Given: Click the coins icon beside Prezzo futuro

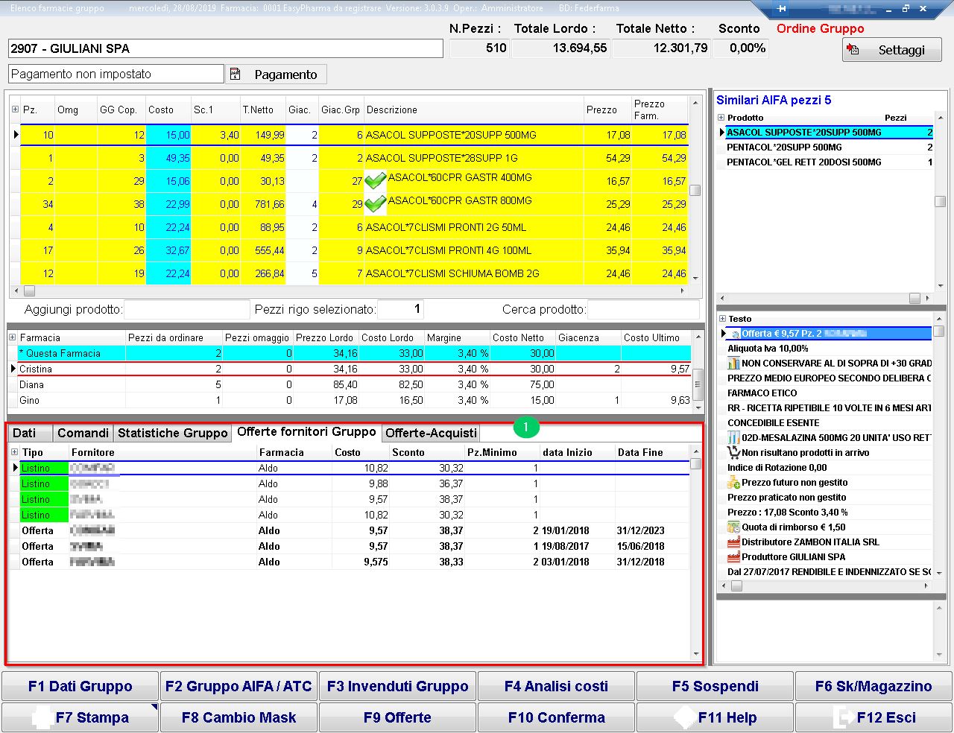Looking at the screenshot, I should [733, 483].
